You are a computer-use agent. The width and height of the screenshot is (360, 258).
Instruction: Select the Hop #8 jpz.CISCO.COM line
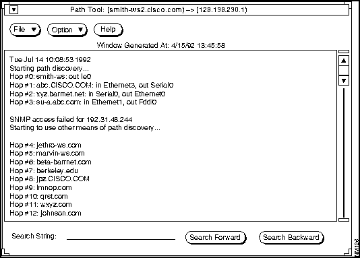pyautogui.click(x=50, y=179)
